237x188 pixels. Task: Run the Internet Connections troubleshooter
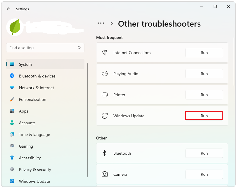tap(204, 53)
